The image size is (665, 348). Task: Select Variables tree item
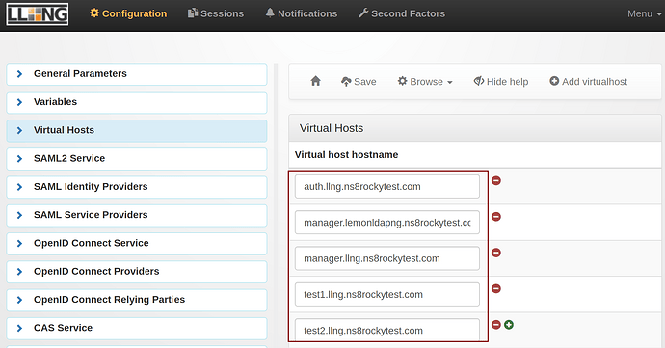click(x=137, y=102)
